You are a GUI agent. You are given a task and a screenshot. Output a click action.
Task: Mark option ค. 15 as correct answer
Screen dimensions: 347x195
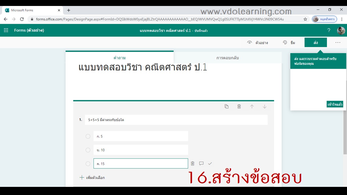pos(210,164)
